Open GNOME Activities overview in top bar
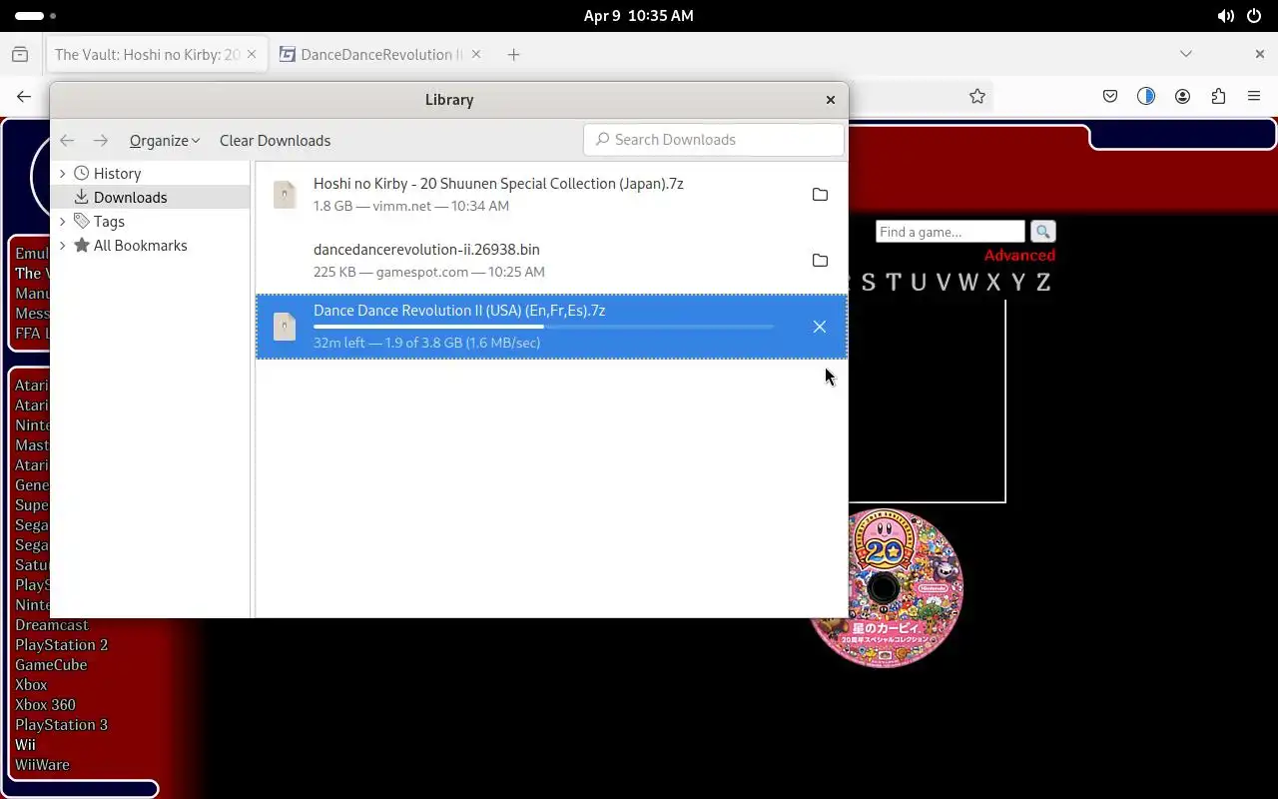Viewport: 1278px width, 799px height. point(36,16)
